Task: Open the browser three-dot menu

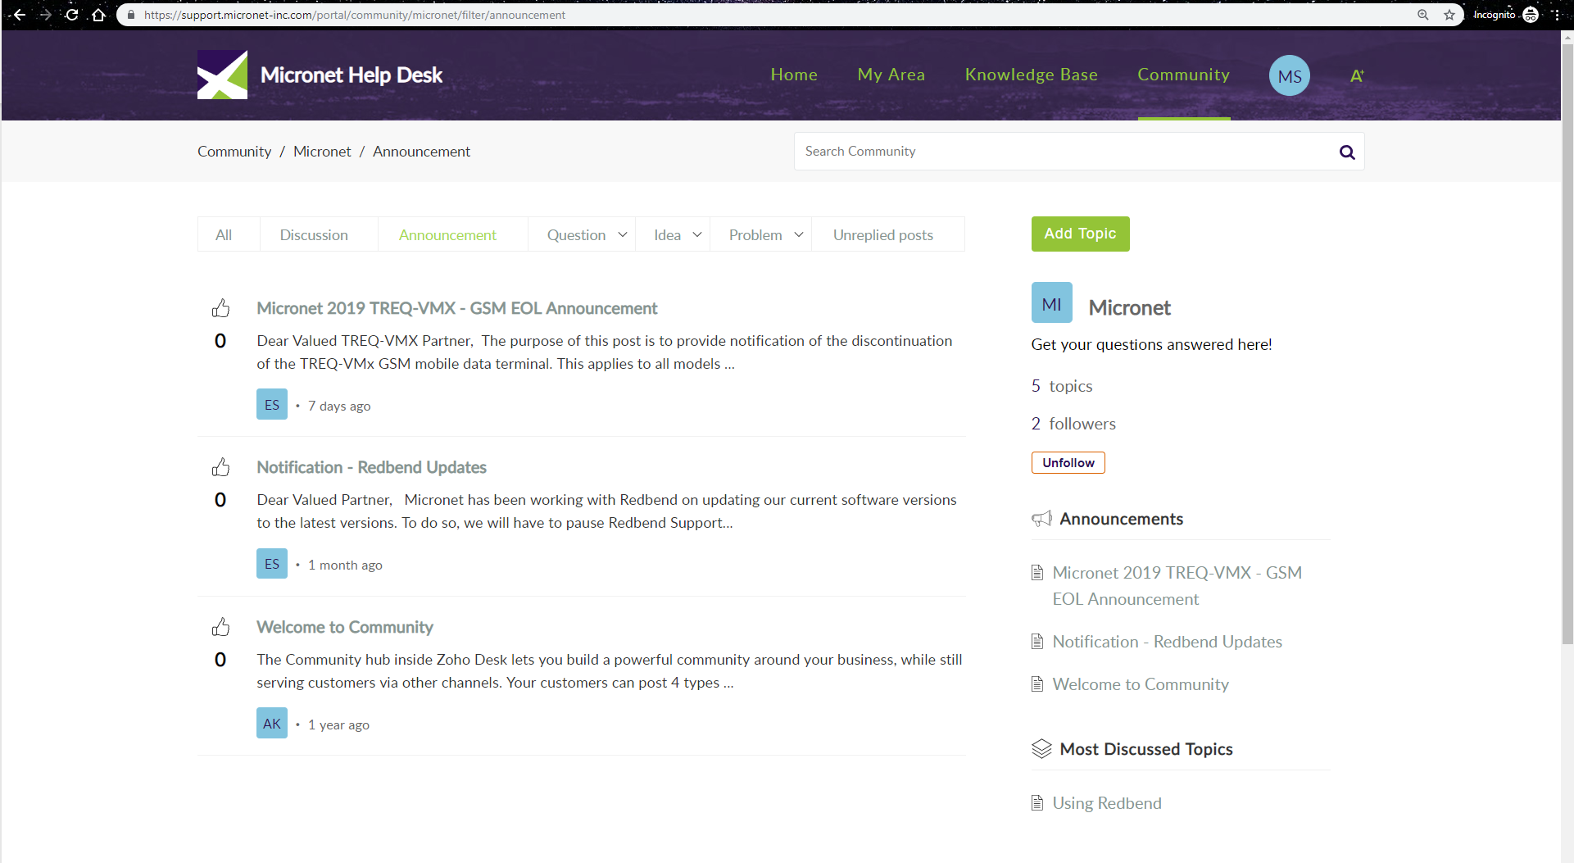Action: 1557,15
